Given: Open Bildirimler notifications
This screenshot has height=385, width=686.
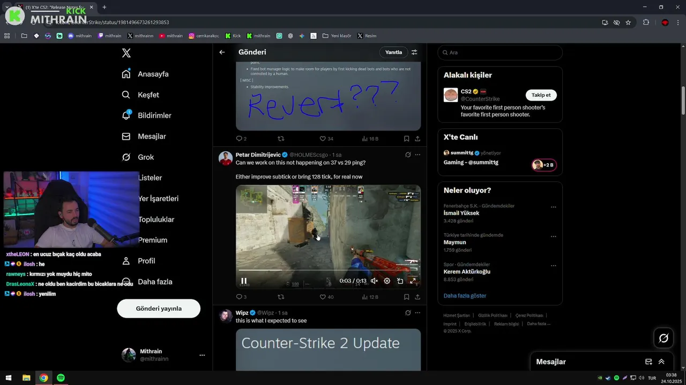Looking at the screenshot, I should [147, 115].
